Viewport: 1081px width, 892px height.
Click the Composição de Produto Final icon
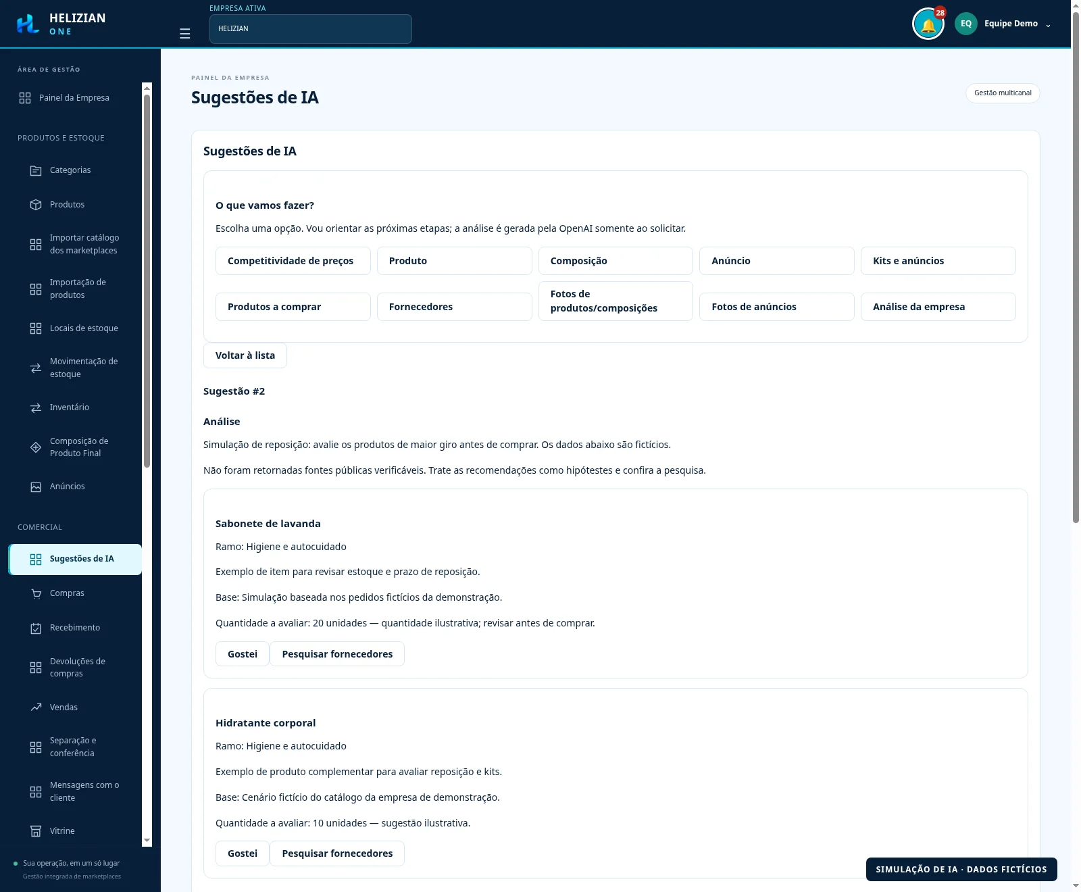tap(36, 447)
